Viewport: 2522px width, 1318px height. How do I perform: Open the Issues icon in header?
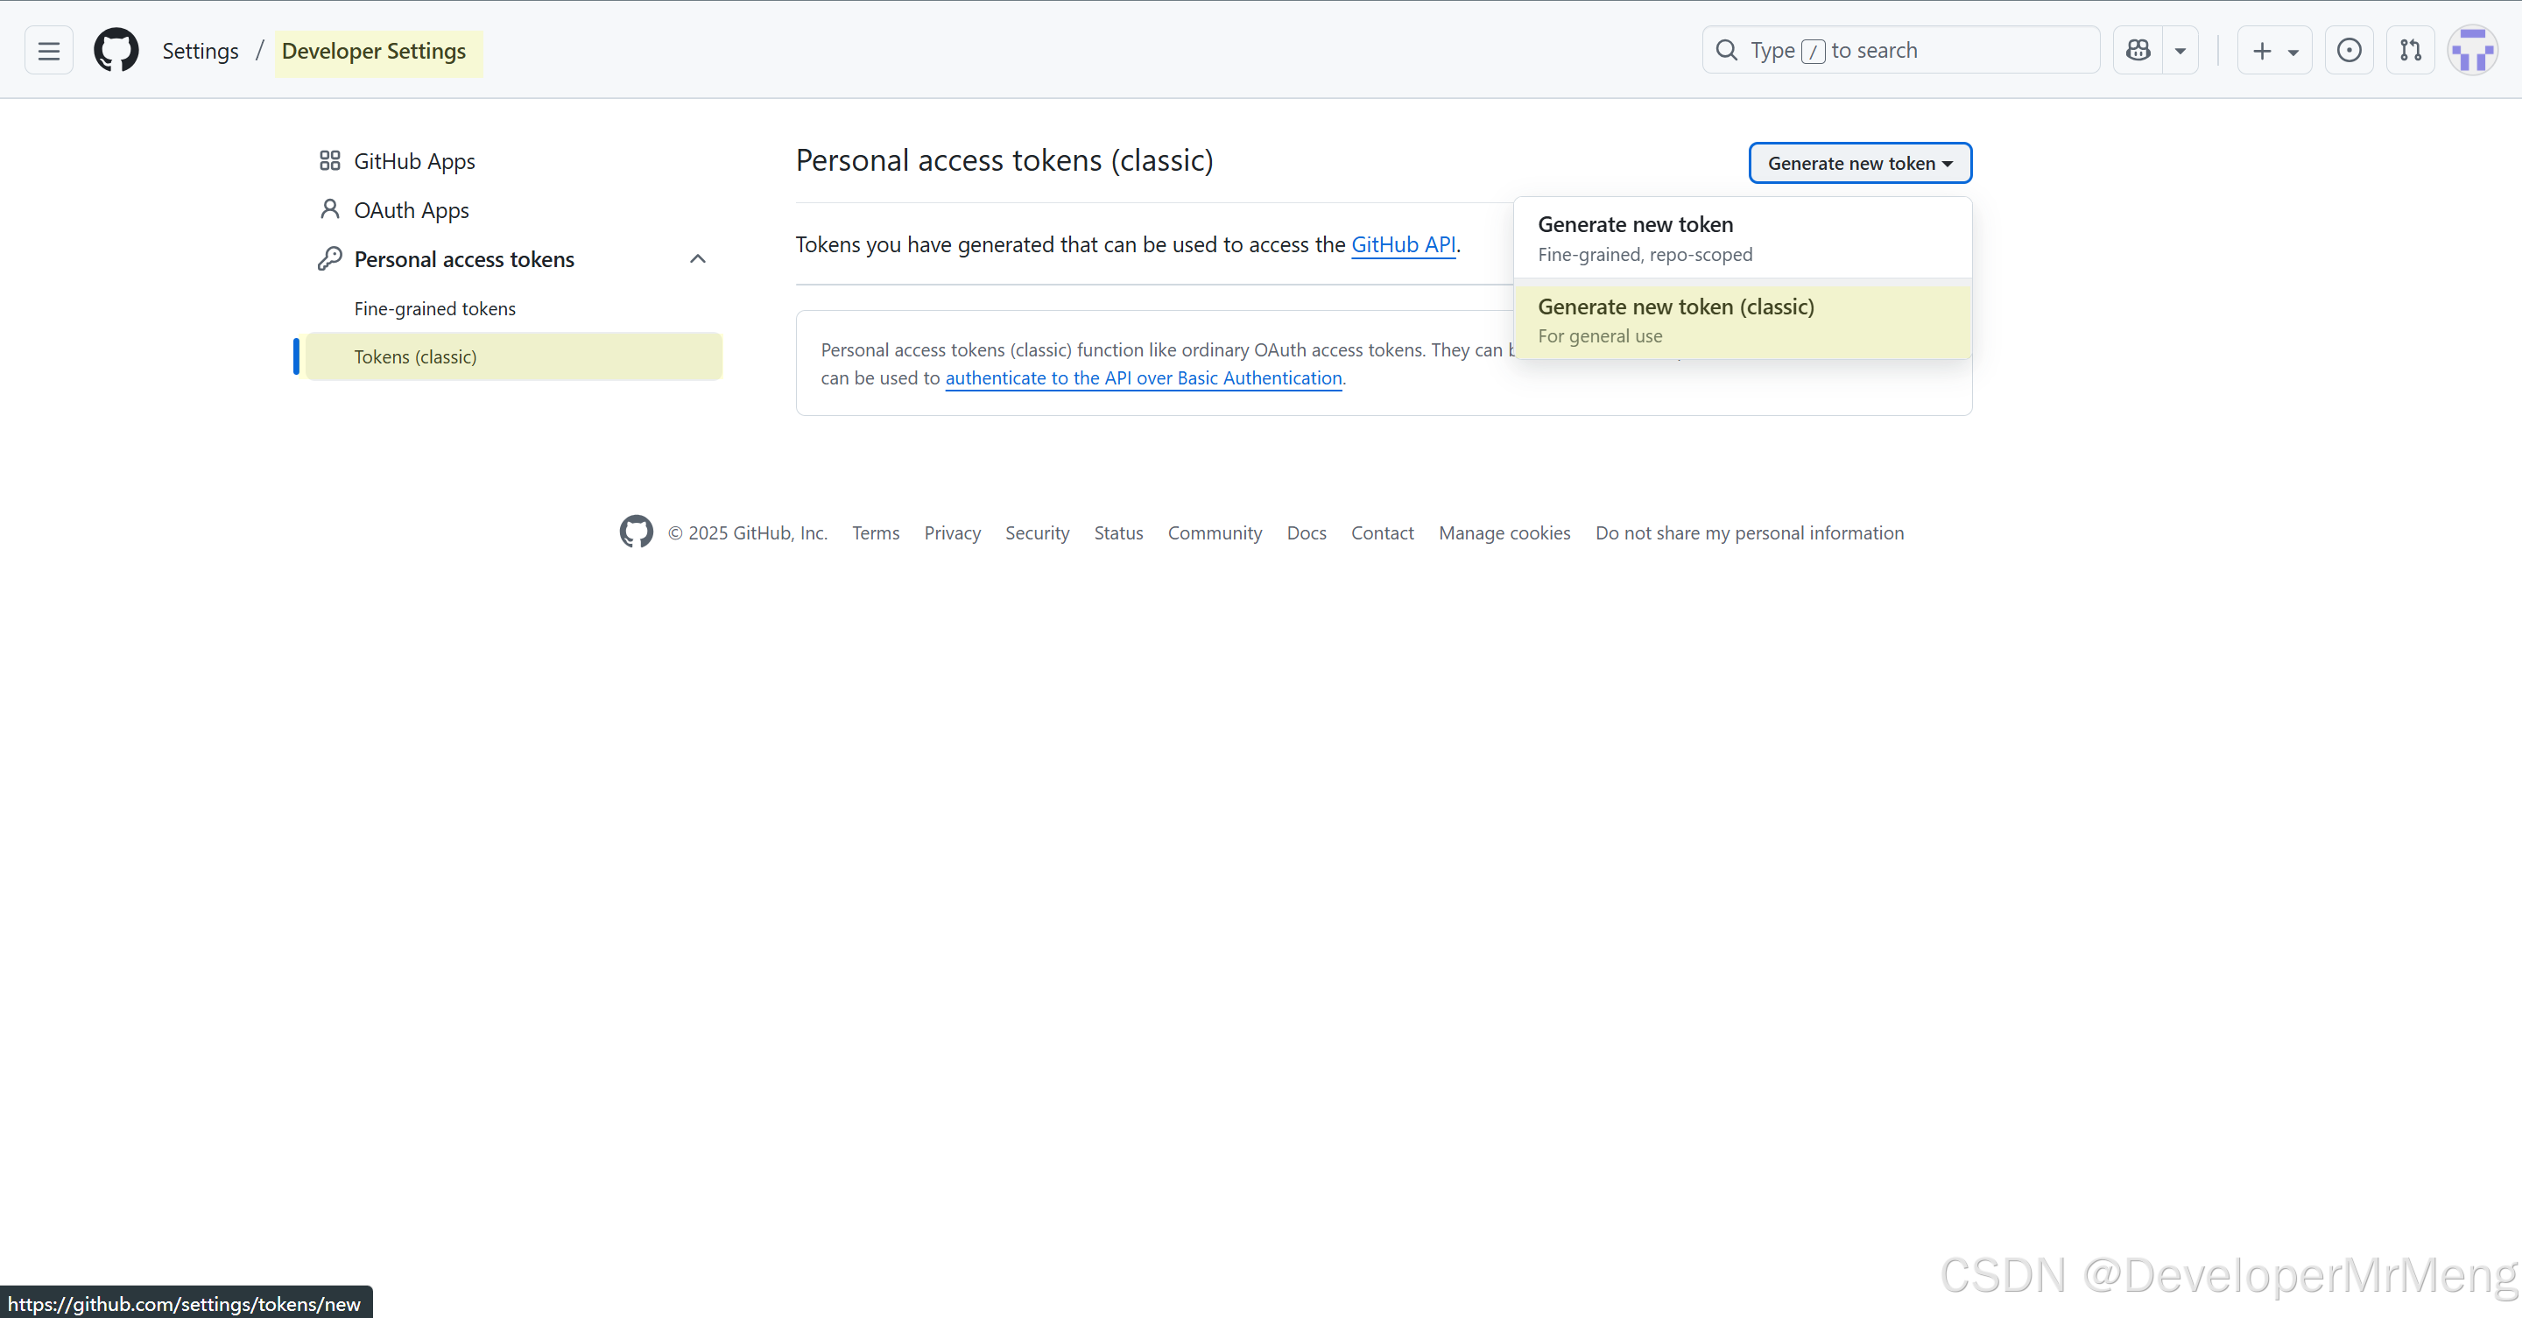click(2349, 51)
